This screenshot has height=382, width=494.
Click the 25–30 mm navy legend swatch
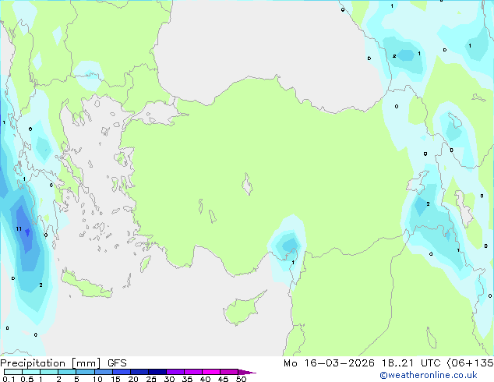coord(157,372)
